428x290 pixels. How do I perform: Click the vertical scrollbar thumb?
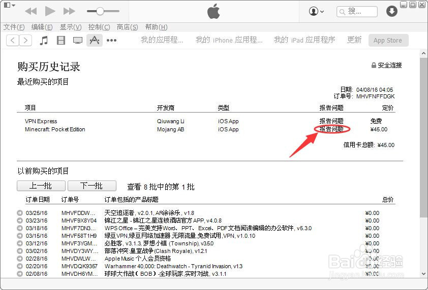423,137
